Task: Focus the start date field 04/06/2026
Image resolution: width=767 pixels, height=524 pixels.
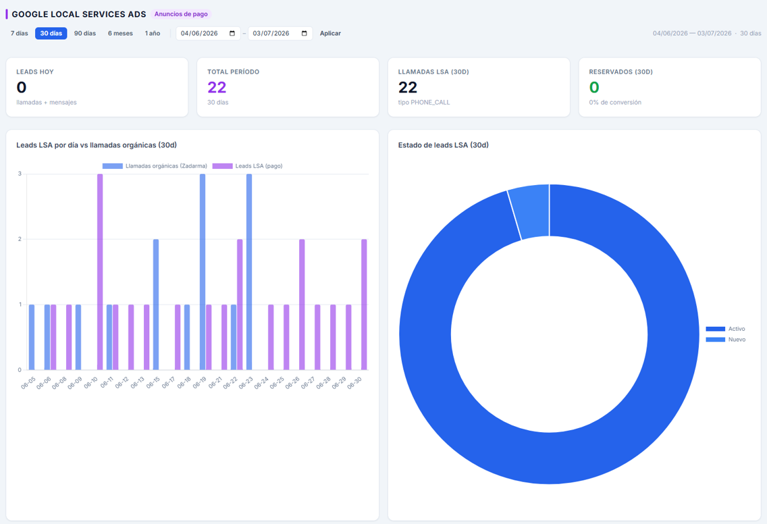Action: point(208,33)
